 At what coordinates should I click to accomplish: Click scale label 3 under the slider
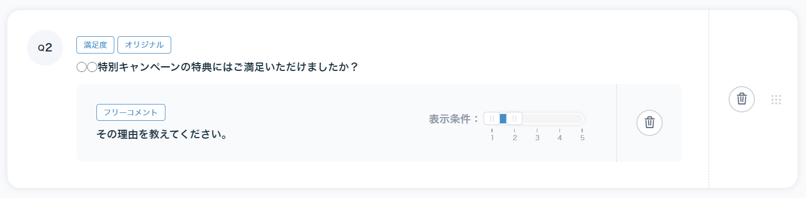point(537,138)
